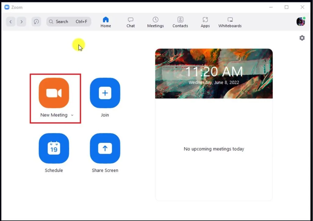Image resolution: width=313 pixels, height=221 pixels.
Task: Open the profile avatar menu
Action: click(301, 21)
